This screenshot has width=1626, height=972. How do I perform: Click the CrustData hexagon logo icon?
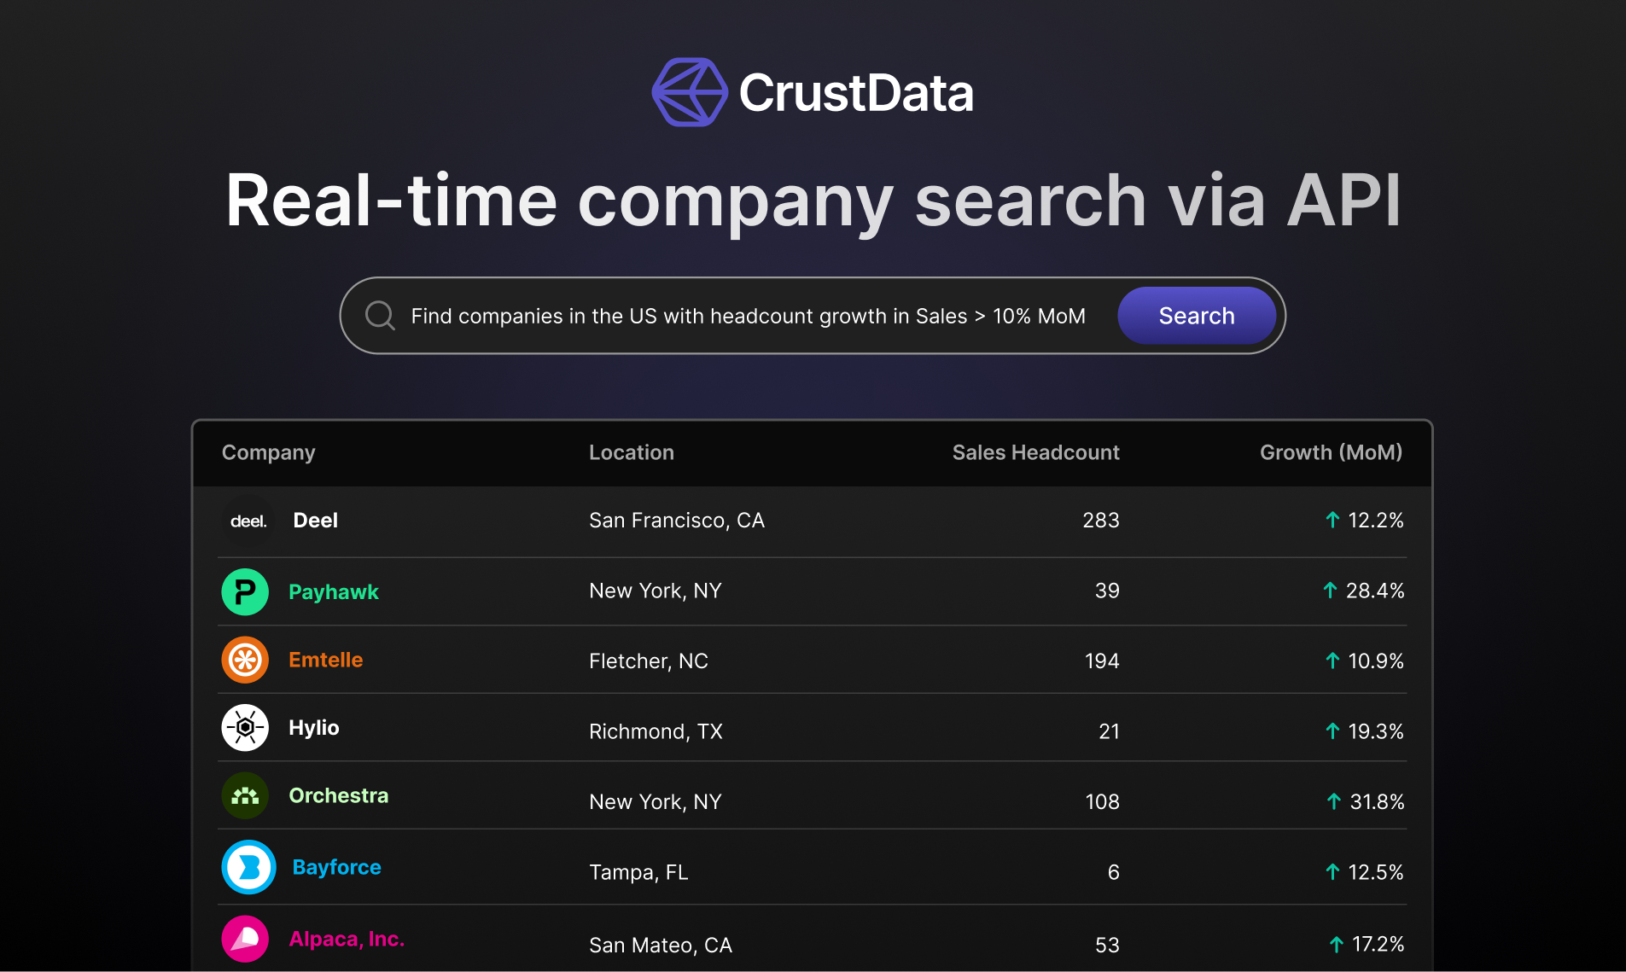pos(690,92)
